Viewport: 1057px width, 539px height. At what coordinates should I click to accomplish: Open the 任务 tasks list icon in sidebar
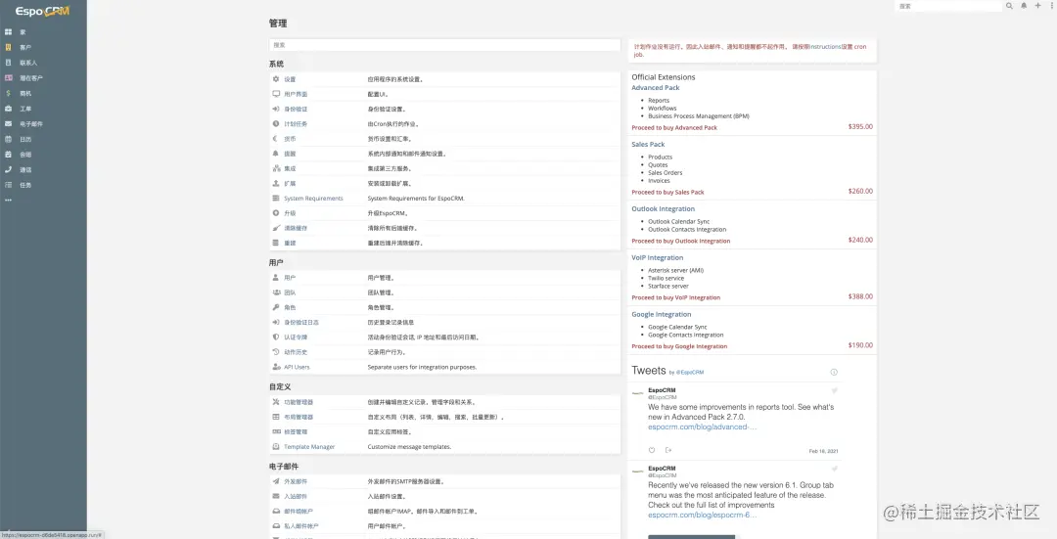click(x=8, y=185)
